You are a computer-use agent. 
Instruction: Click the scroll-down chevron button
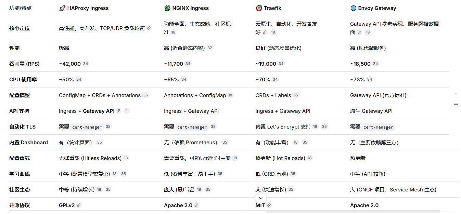260,198
